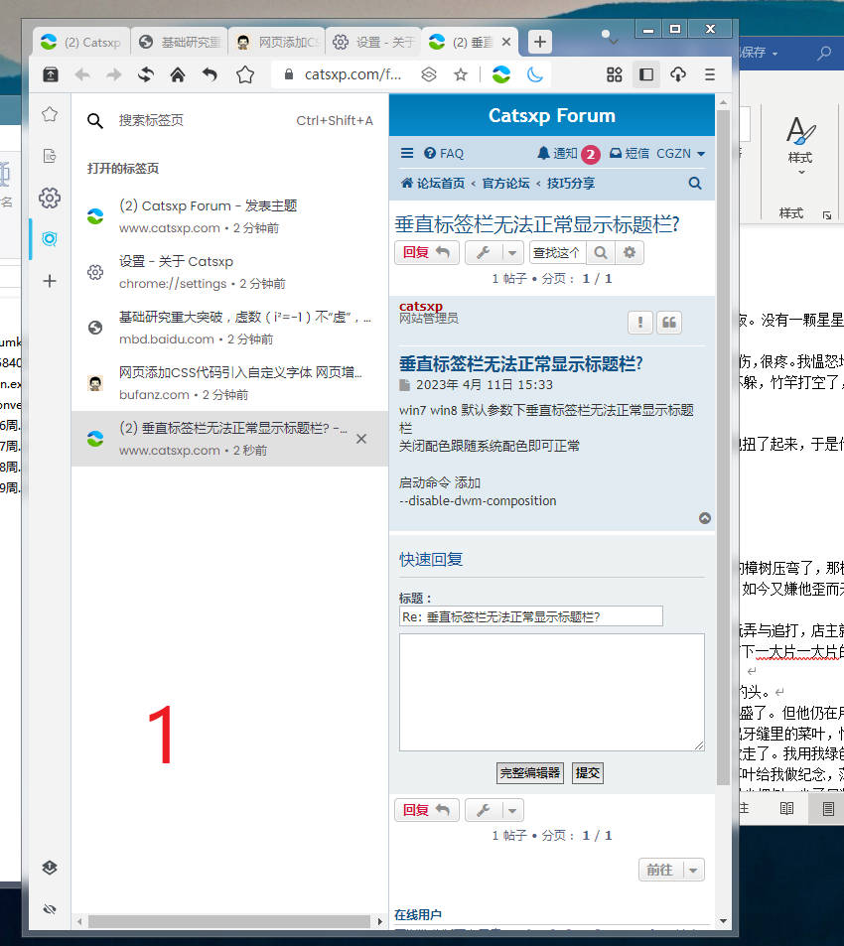The image size is (844, 946).
Task: Click the layered cube icon in address bar
Action: pyautogui.click(x=428, y=74)
